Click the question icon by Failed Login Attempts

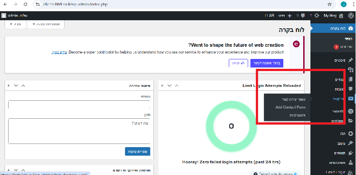[x=255, y=174]
